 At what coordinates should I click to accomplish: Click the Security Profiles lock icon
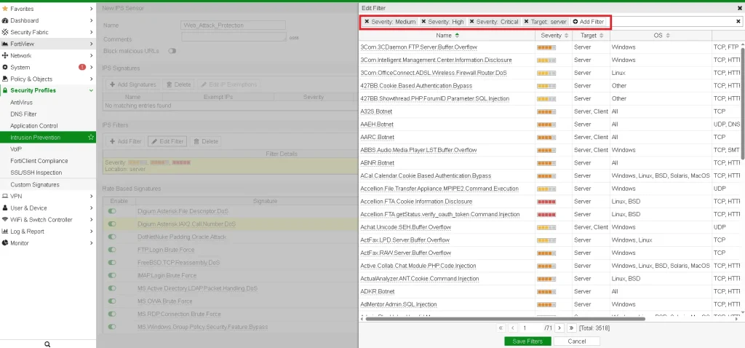pyautogui.click(x=5, y=90)
